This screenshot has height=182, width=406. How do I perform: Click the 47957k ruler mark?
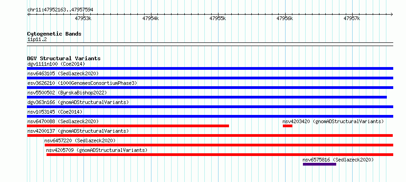click(352, 18)
